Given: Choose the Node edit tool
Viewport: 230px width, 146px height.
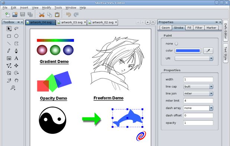Looking at the screenshot, I should (9, 66).
